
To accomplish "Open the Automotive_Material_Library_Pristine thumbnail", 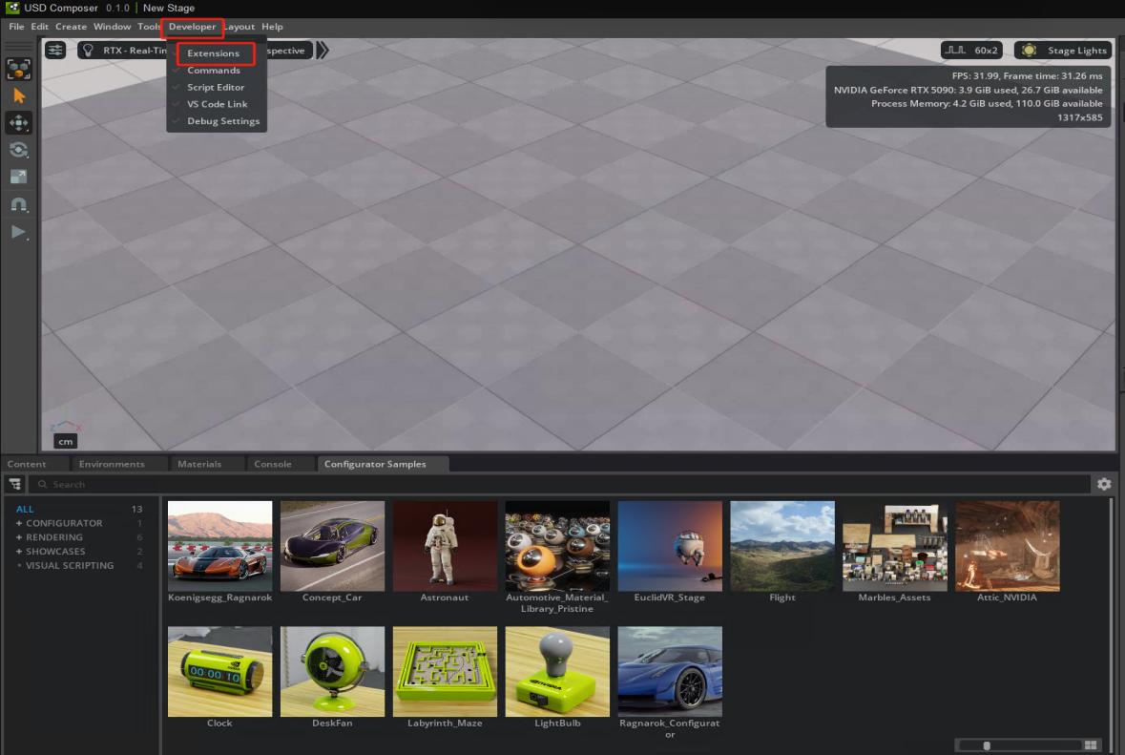I will click(557, 546).
